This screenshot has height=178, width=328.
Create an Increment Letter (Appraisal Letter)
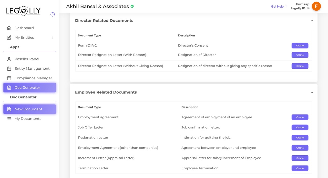tap(300, 158)
